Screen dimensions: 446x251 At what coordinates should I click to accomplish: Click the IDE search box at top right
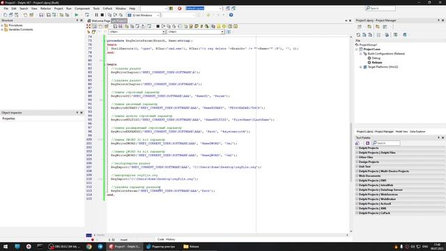point(380,8)
